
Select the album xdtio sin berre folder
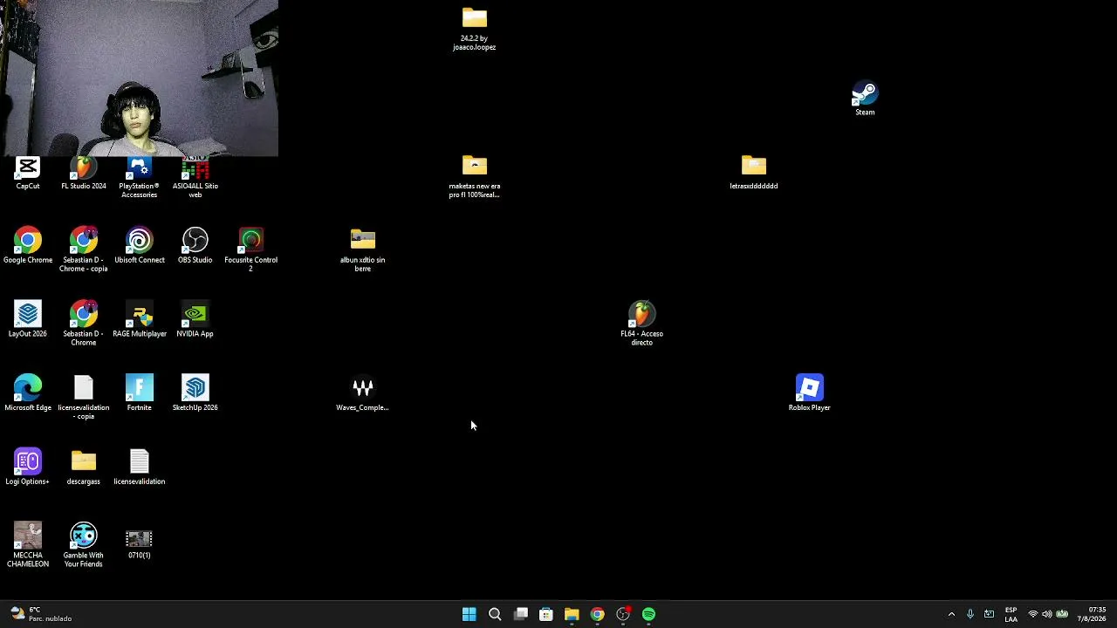tap(363, 250)
